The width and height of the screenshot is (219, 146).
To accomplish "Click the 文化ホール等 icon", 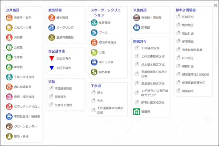I will [9, 28].
